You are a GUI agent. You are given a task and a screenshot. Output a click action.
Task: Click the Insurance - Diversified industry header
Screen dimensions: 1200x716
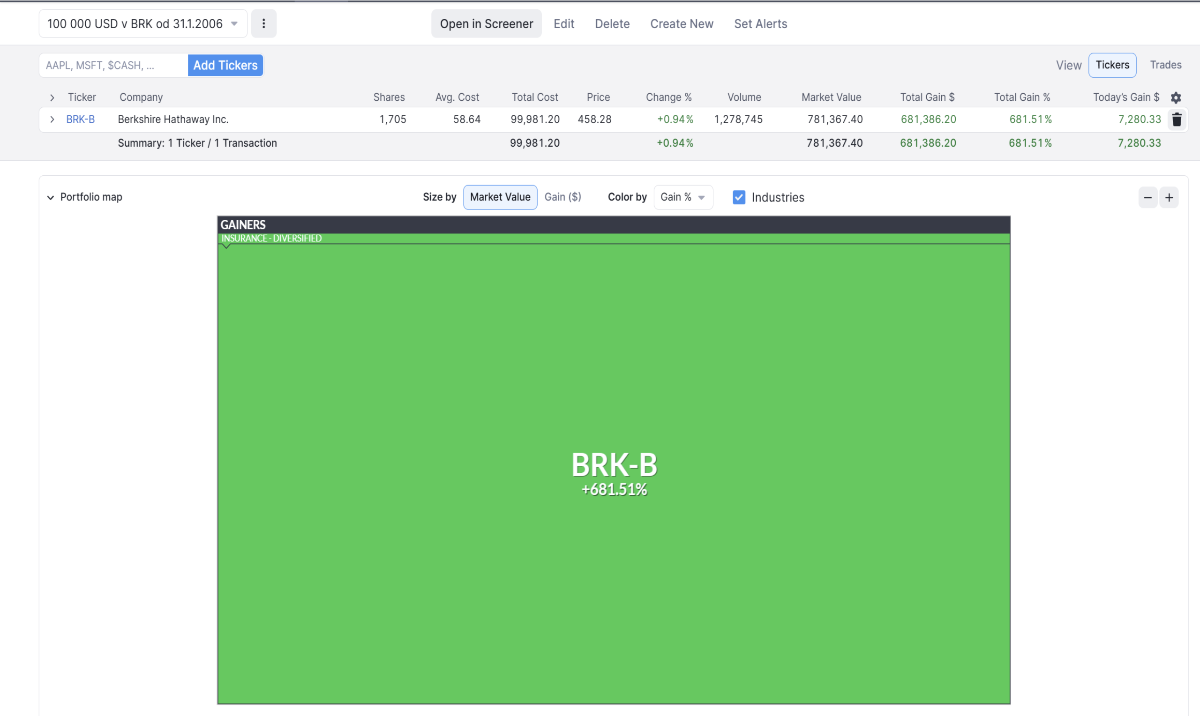click(614, 239)
